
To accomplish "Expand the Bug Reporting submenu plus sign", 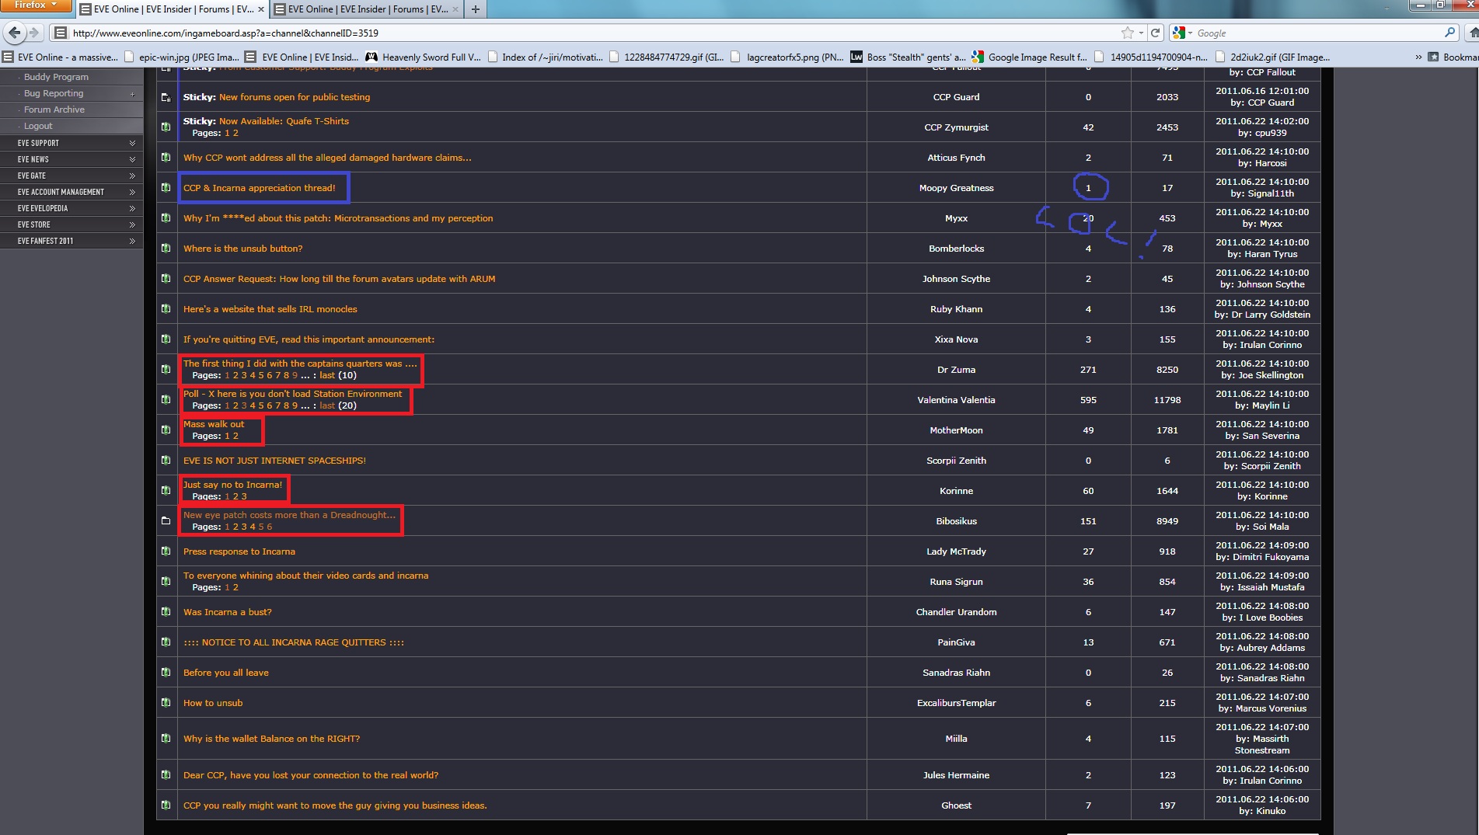I will 132,94.
